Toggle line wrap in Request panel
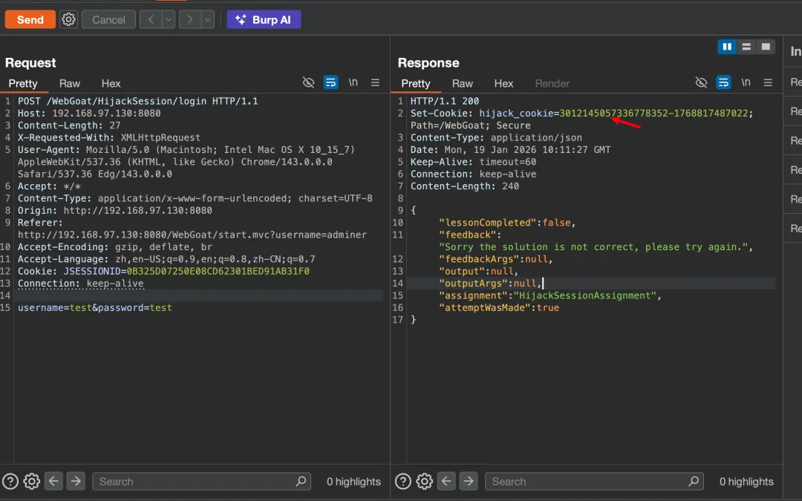This screenshot has width=802, height=501. [331, 82]
